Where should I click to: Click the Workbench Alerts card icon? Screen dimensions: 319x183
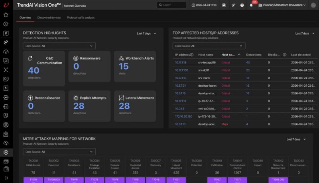pyautogui.click(x=121, y=58)
